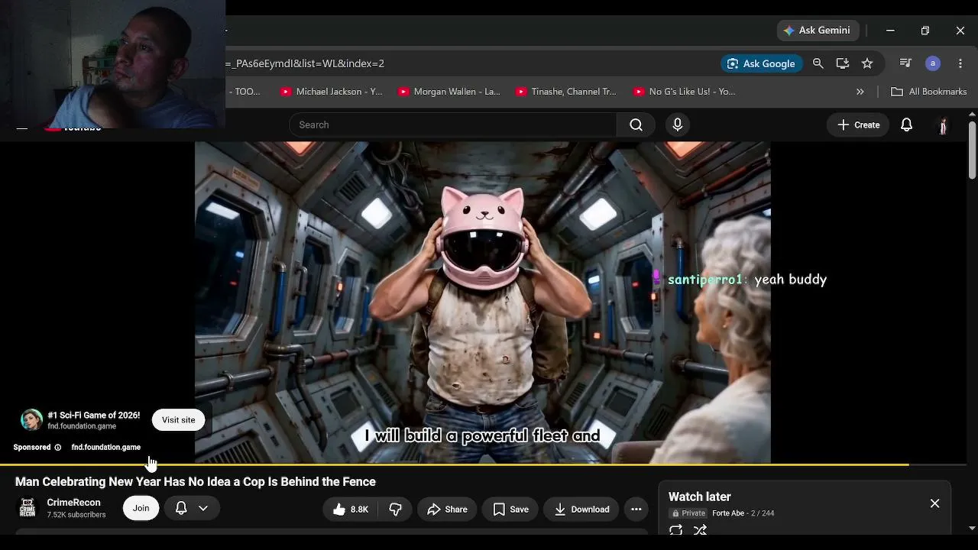Open the CrimeRecon channel avatar
The image size is (978, 550).
[x=28, y=508]
